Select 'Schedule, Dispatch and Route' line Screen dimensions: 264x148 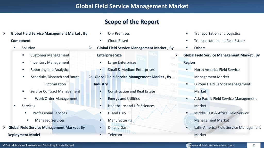55,77
